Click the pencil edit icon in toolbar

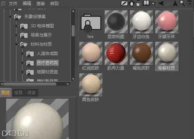(124, 3)
